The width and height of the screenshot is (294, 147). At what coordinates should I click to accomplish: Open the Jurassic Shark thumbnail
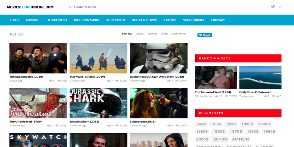(98, 103)
